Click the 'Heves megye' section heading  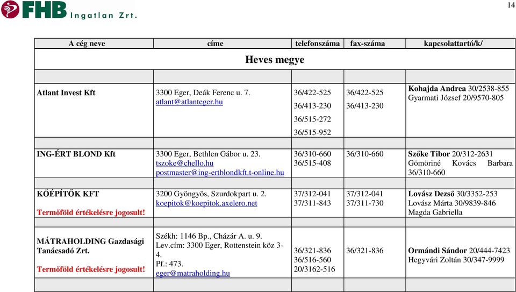pos(275,60)
